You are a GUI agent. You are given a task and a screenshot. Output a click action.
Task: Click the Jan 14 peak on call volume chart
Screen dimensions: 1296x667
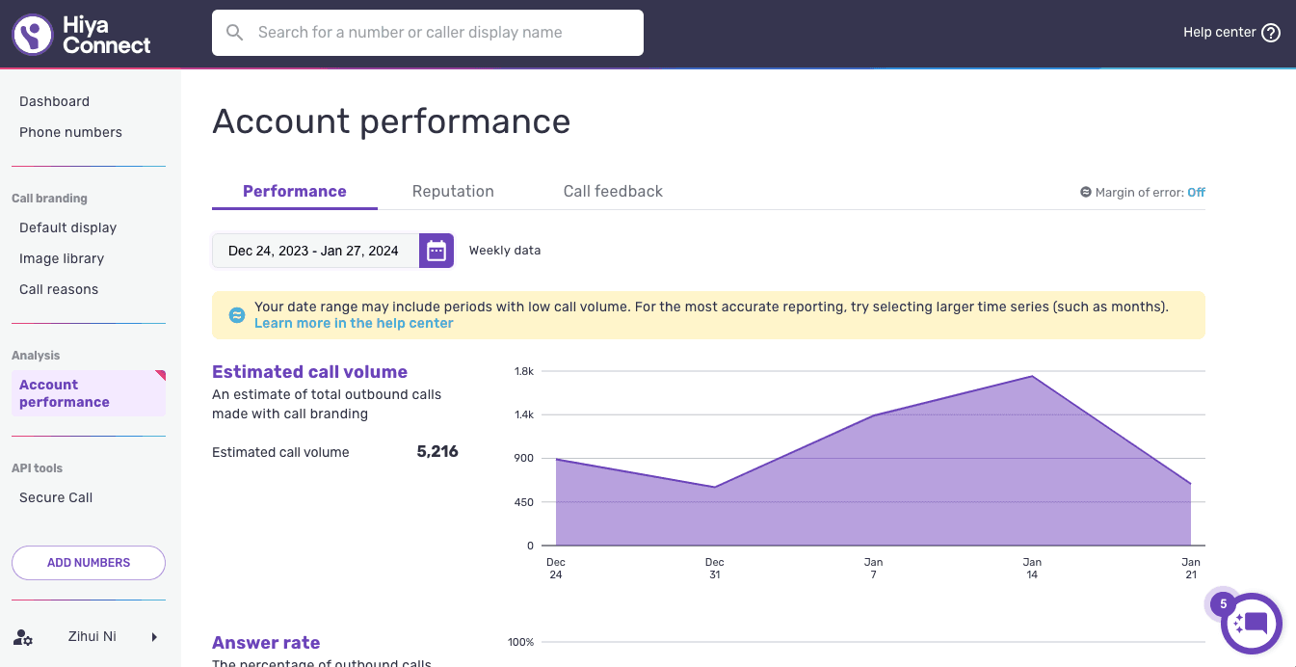pos(1032,376)
